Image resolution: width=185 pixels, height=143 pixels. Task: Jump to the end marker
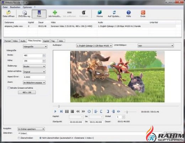tap(113, 111)
